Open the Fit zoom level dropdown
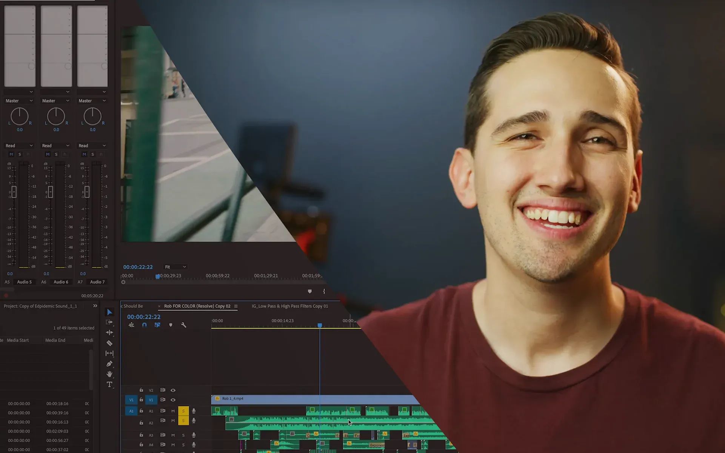 [x=175, y=267]
